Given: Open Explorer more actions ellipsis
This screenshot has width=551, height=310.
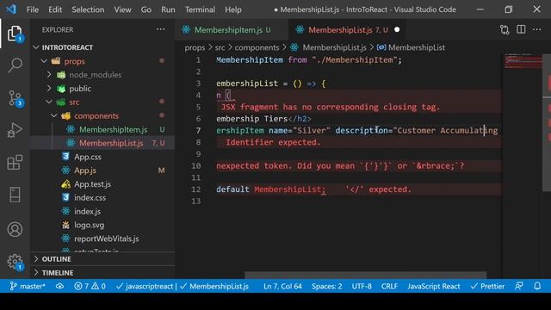Looking at the screenshot, I should click(x=161, y=29).
